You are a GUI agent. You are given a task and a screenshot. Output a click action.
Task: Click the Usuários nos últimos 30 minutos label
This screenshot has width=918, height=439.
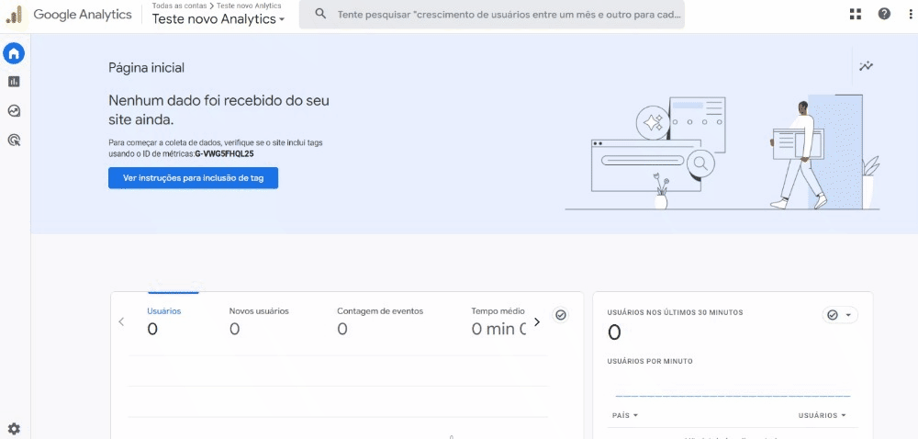(675, 312)
